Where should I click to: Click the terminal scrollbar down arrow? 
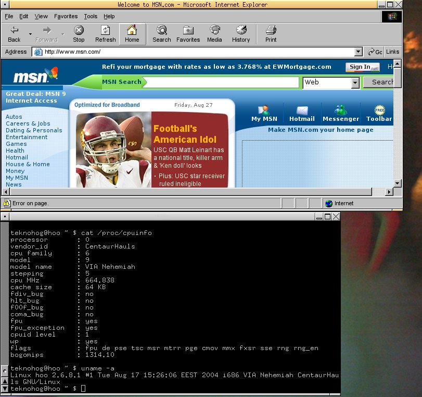pyautogui.click(x=5, y=388)
